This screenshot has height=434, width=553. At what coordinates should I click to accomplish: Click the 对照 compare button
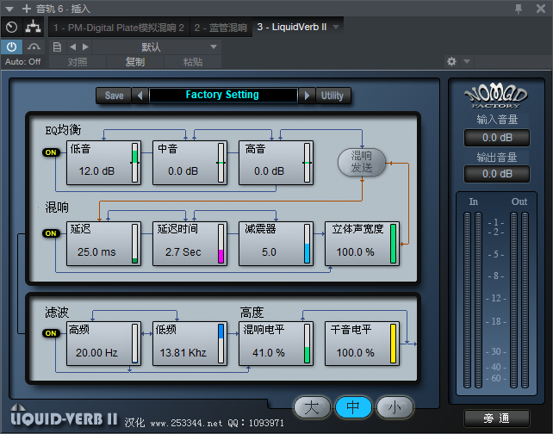click(x=78, y=62)
